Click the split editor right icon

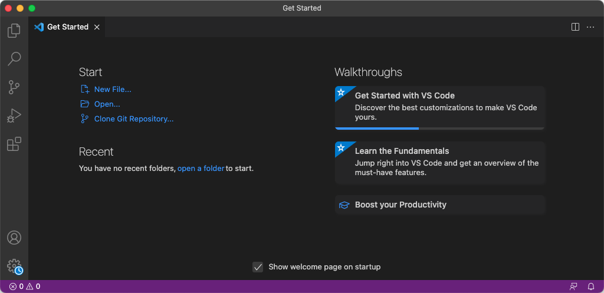(575, 27)
